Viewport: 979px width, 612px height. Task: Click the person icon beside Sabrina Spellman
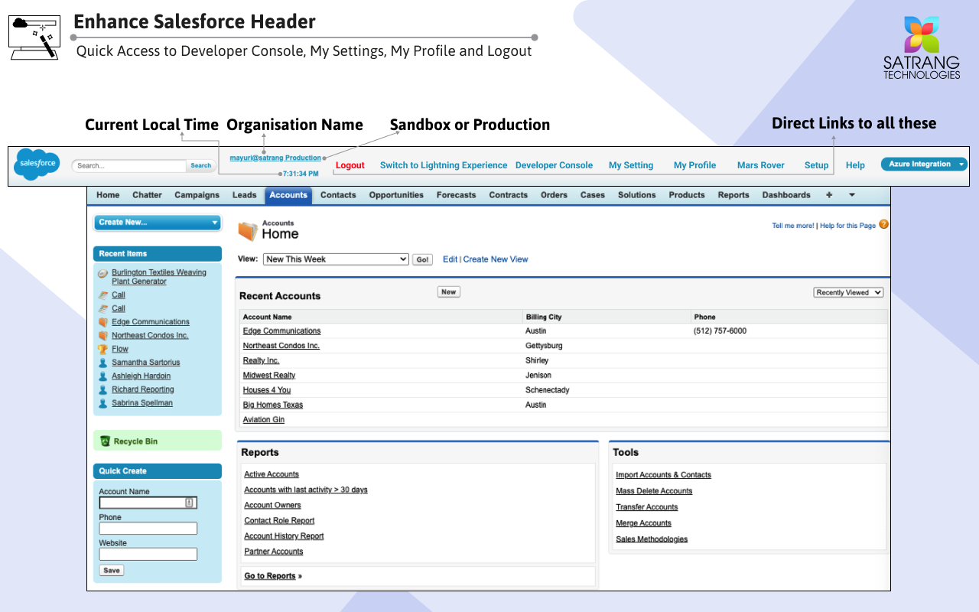click(102, 402)
